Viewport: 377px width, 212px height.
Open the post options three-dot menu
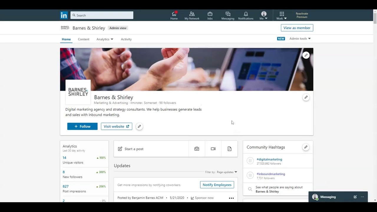click(x=231, y=198)
